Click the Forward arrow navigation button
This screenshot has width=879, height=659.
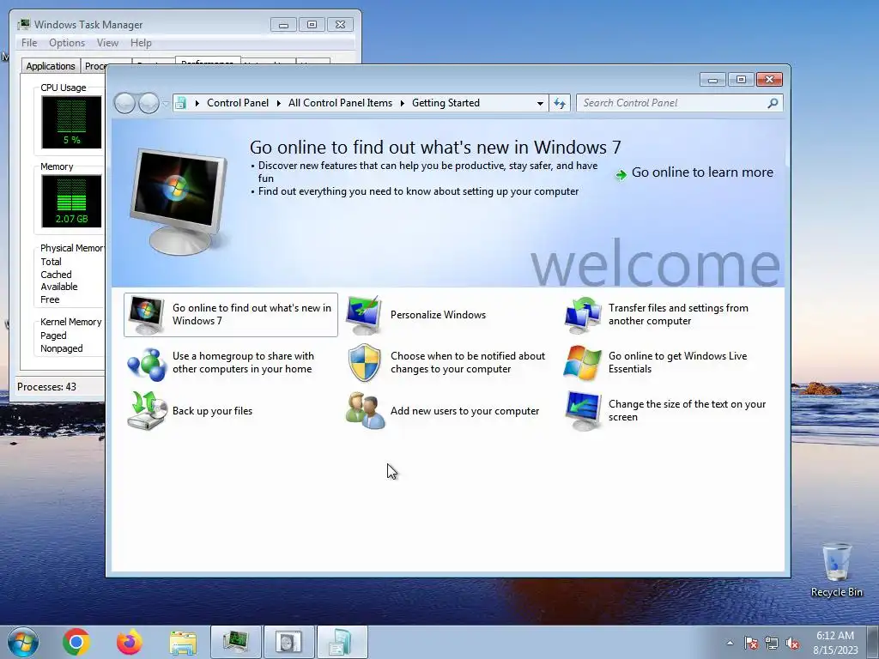149,103
